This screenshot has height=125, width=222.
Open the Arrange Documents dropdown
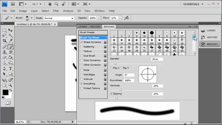[x=75, y=4]
